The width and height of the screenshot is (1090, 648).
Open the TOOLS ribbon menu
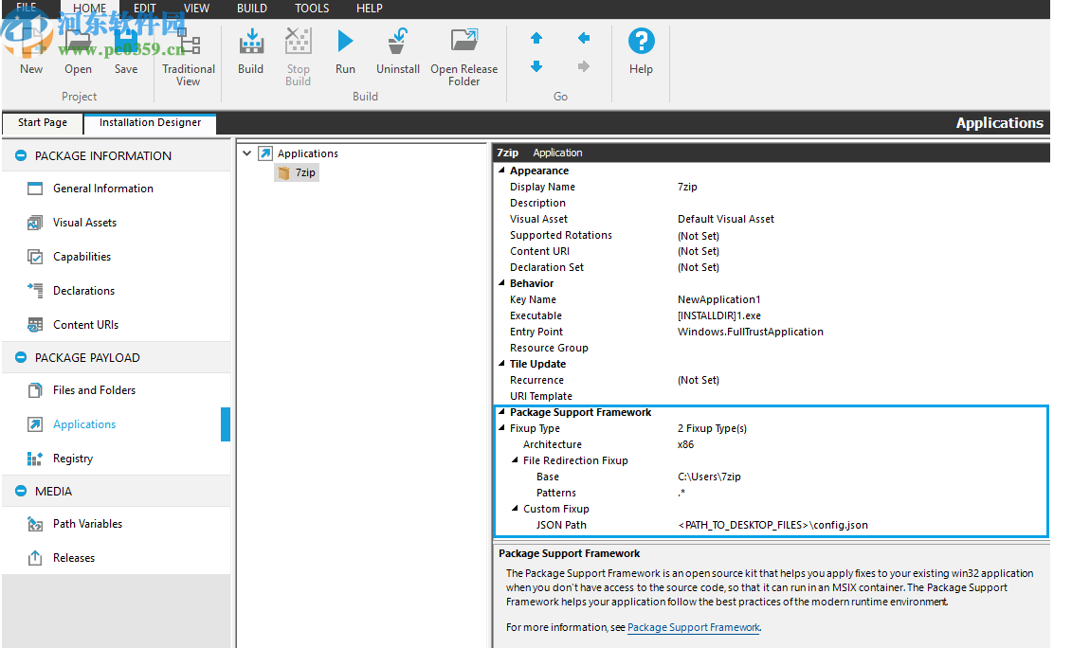[x=312, y=8]
